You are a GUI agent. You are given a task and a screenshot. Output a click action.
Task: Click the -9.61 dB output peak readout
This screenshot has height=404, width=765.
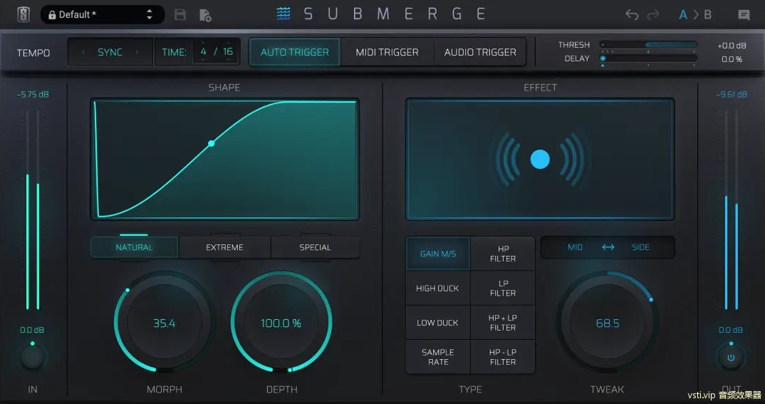(732, 95)
